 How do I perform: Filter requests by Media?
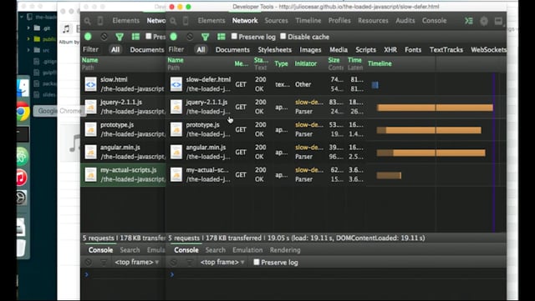click(x=339, y=50)
